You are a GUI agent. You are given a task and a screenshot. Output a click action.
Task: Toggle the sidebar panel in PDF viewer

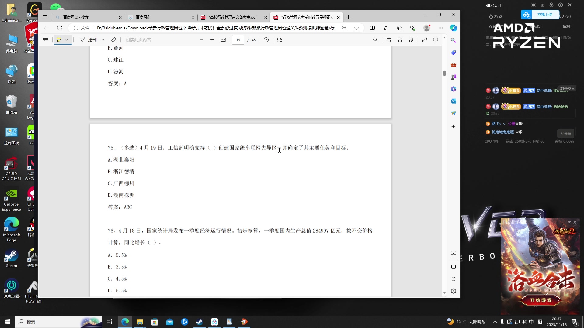(45, 40)
